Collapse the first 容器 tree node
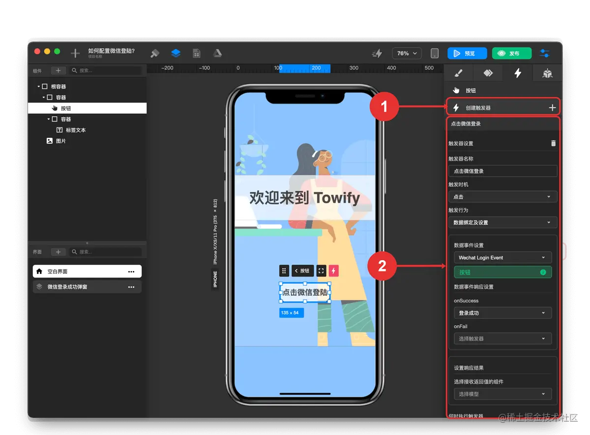The width and height of the screenshot is (590, 435). click(x=43, y=97)
